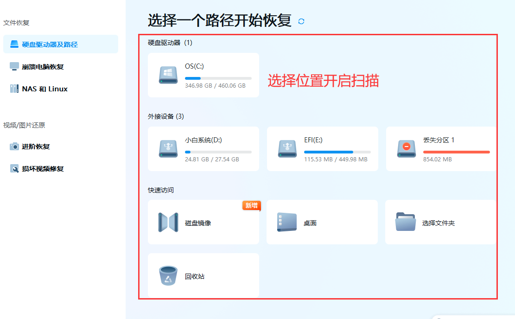Select the 进阶恢复 camera icon in sidebar
Screen dimensions: 515x319
(13, 147)
